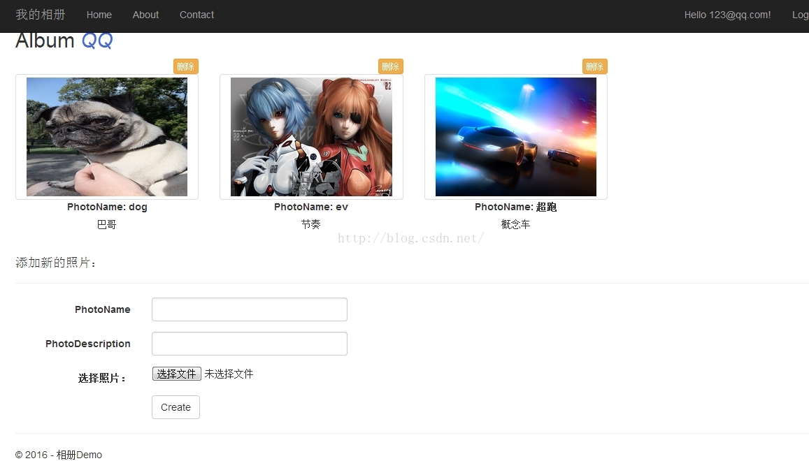Open the anime ev photo thumbnail
809x461 pixels.
[x=311, y=137]
